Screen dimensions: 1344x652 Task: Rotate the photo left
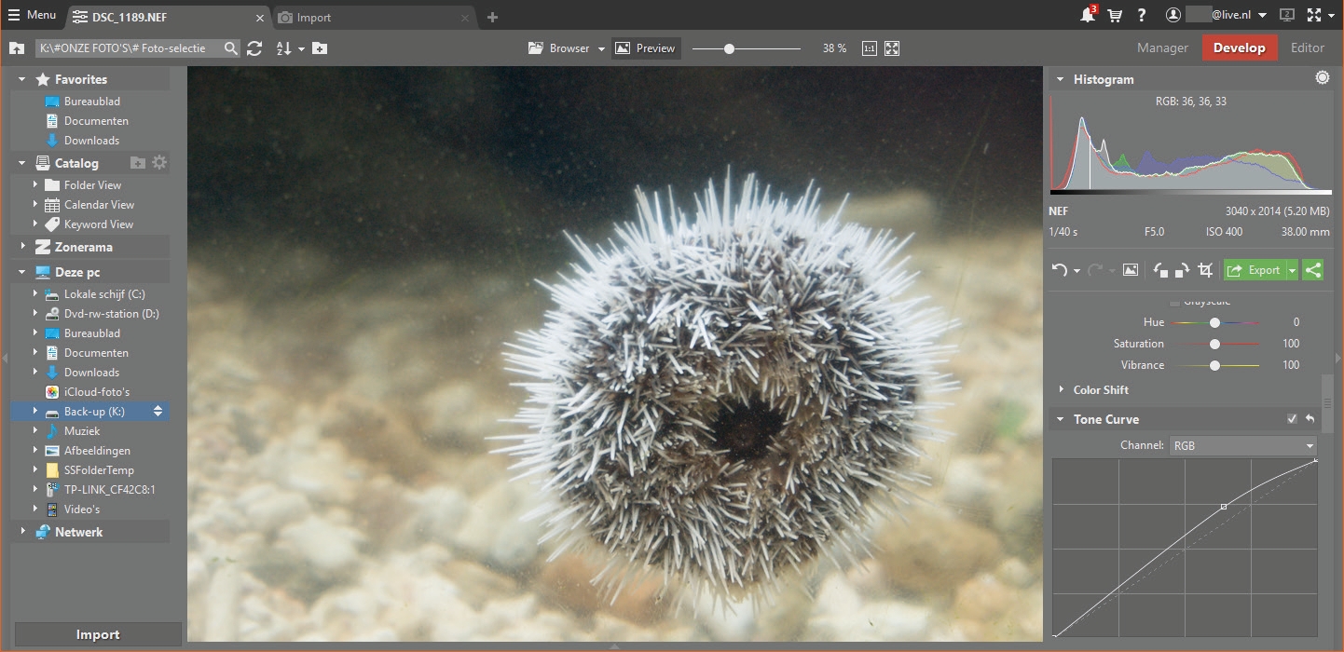(x=1160, y=270)
